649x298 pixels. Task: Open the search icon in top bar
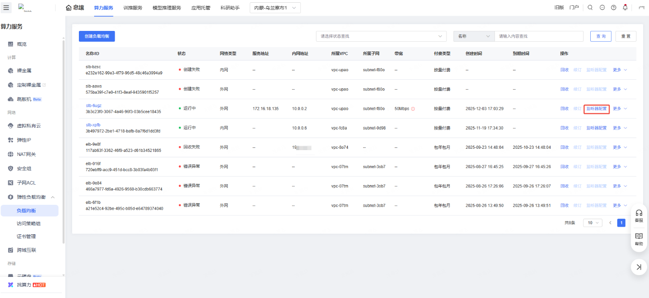[590, 8]
